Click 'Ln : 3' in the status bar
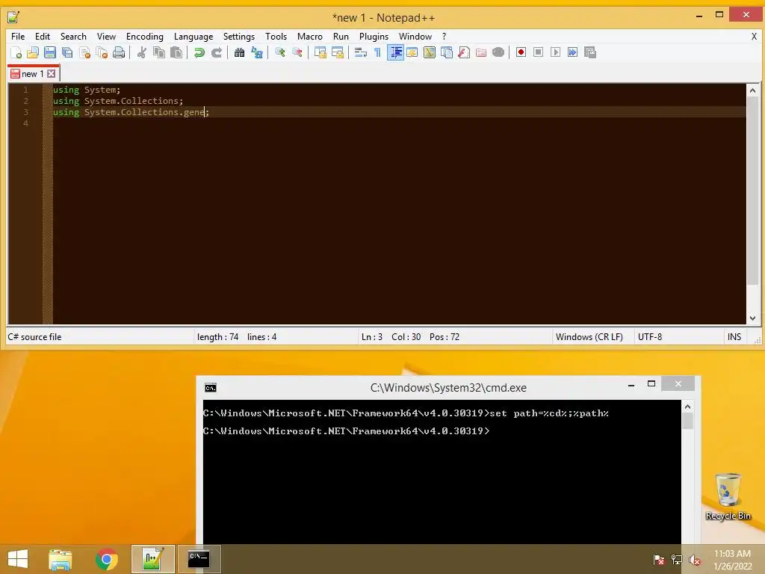The image size is (765, 574). tap(372, 337)
